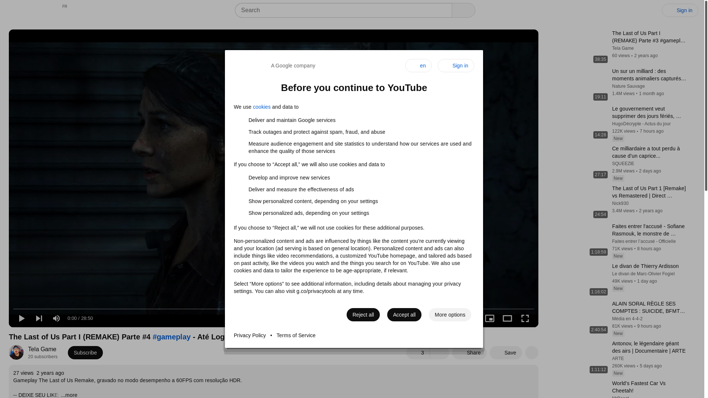Open Un sur un milliard animal video
Image resolution: width=708 pixels, height=398 pixels.
coord(649,75)
